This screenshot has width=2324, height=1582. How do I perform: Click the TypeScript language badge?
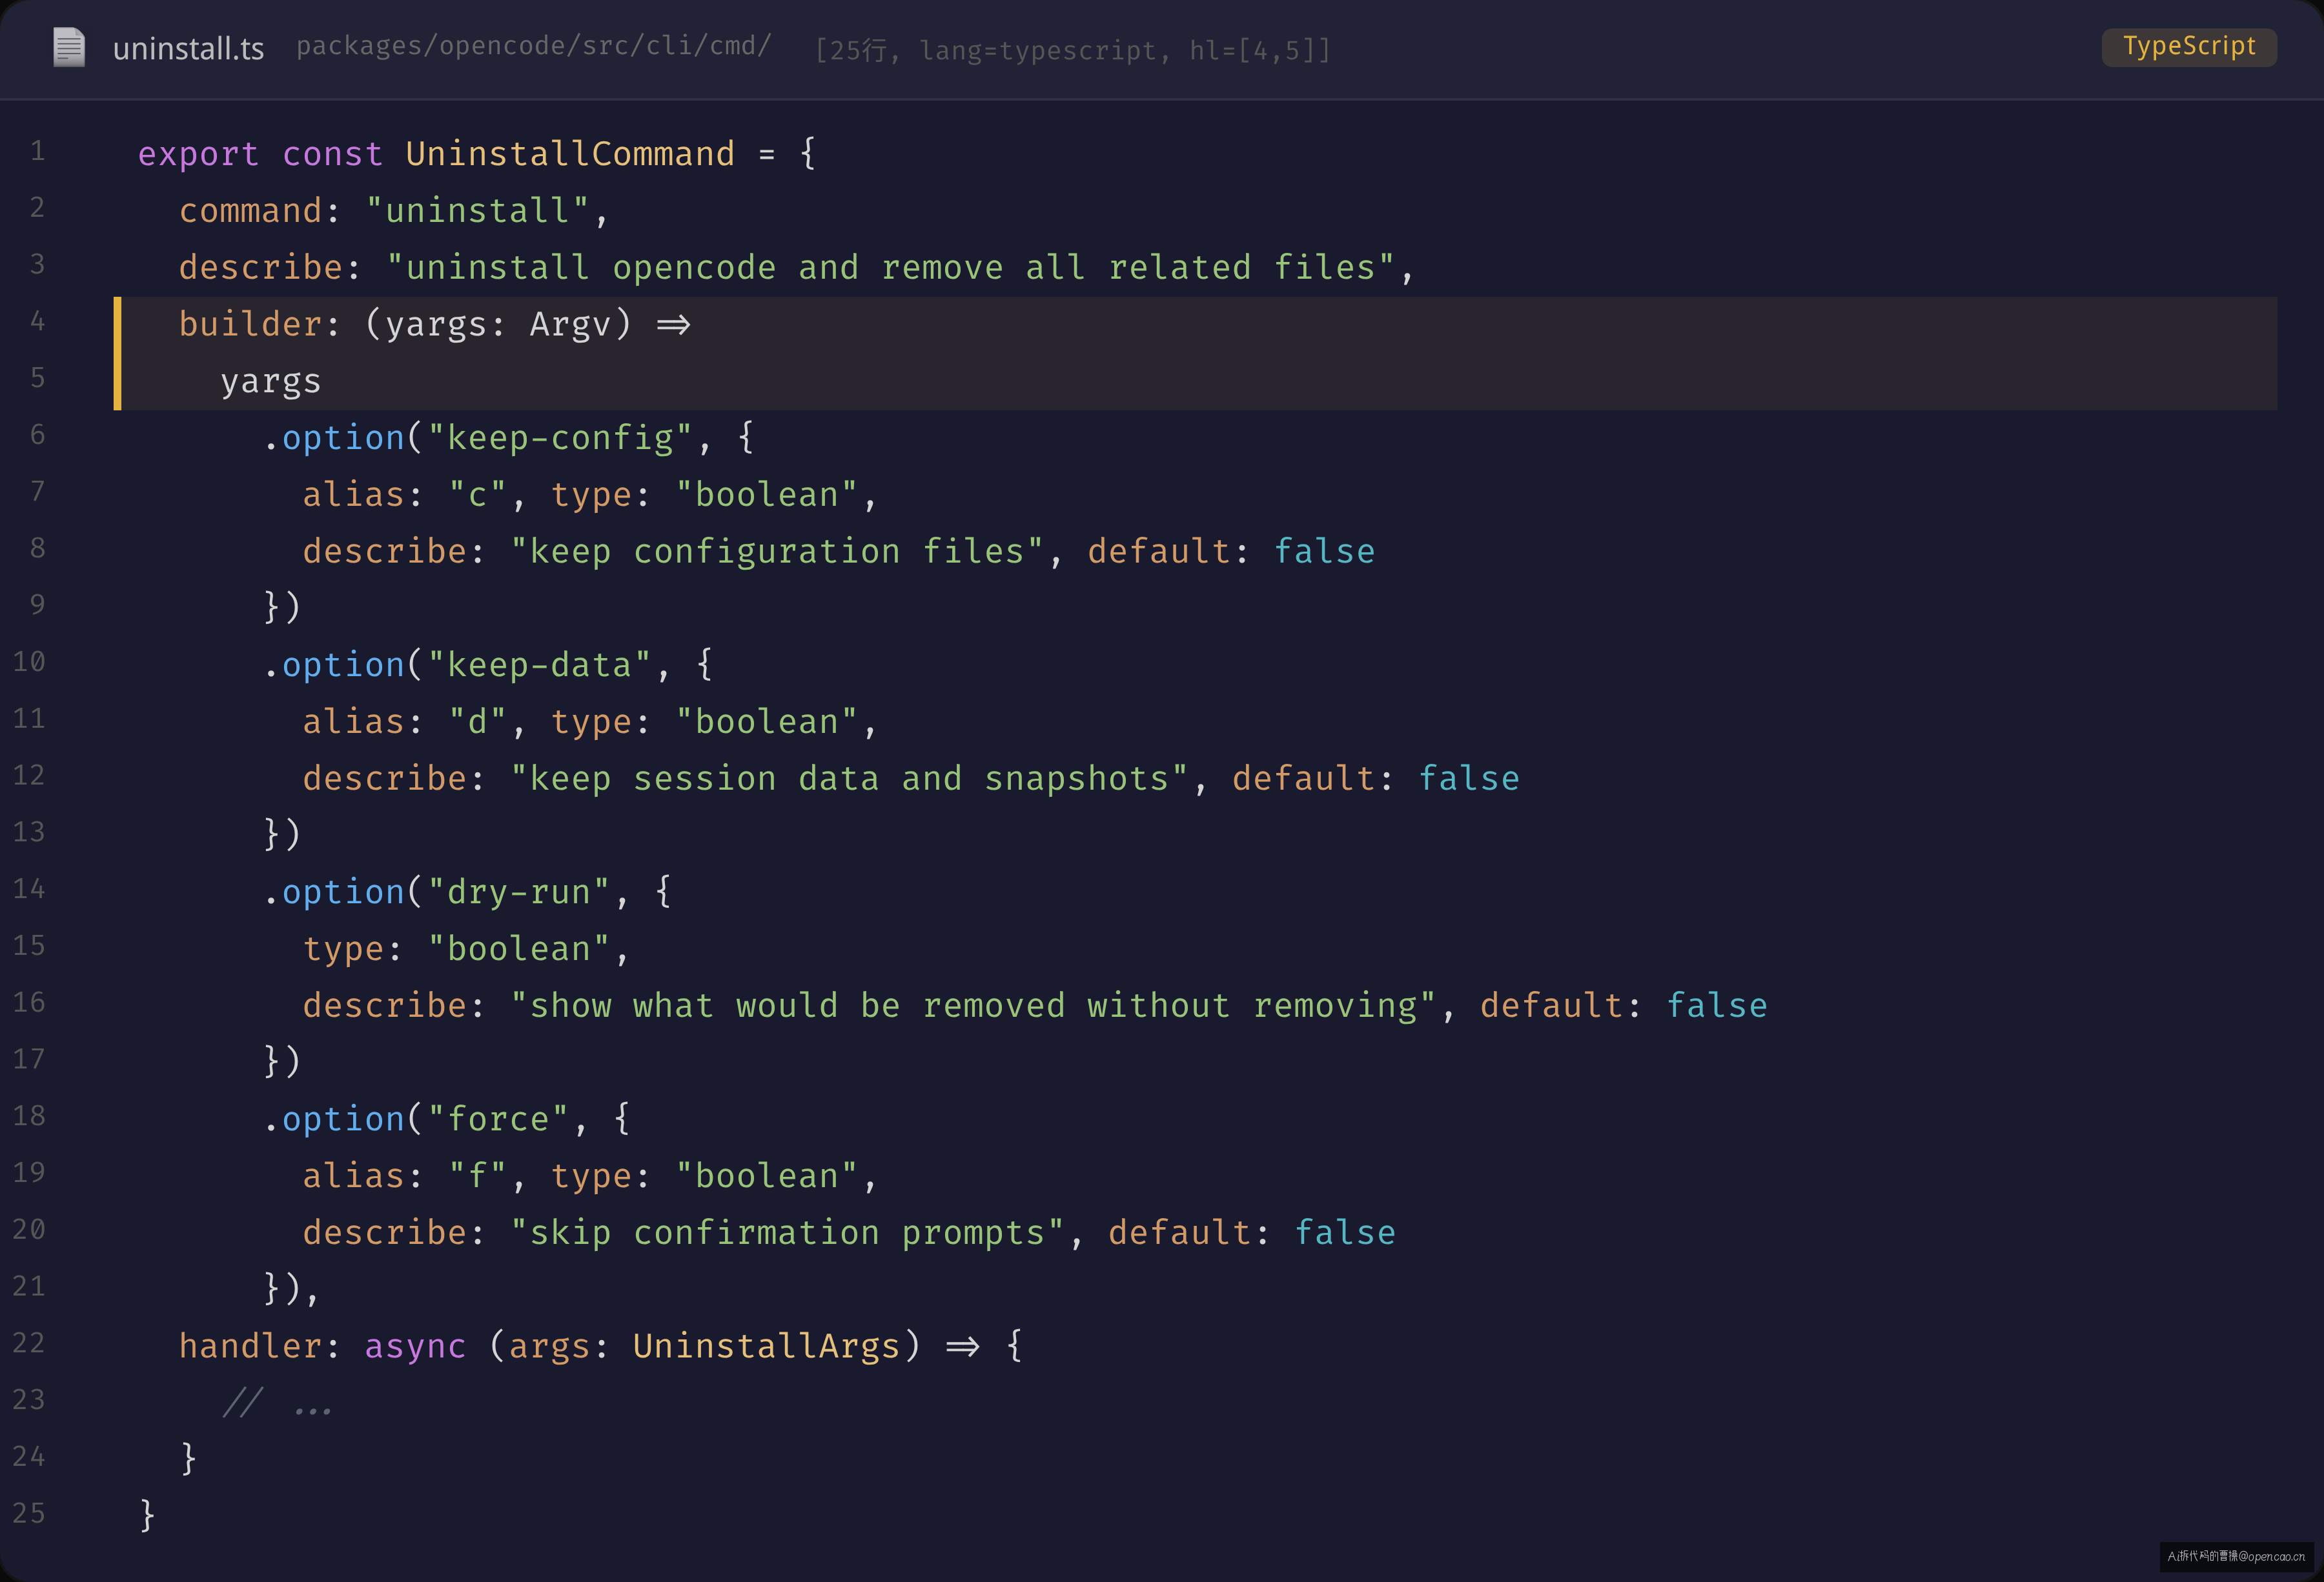click(x=2188, y=47)
